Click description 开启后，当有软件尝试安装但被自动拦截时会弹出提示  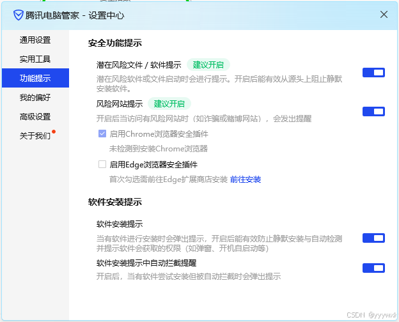pyautogui.click(x=189, y=276)
